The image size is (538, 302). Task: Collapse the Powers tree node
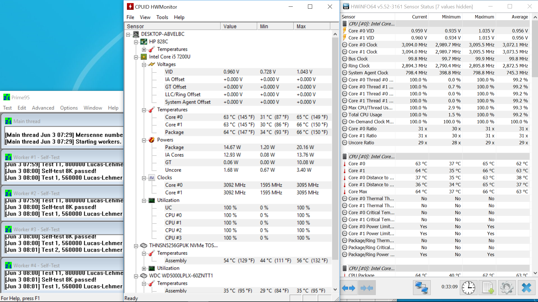click(x=144, y=140)
